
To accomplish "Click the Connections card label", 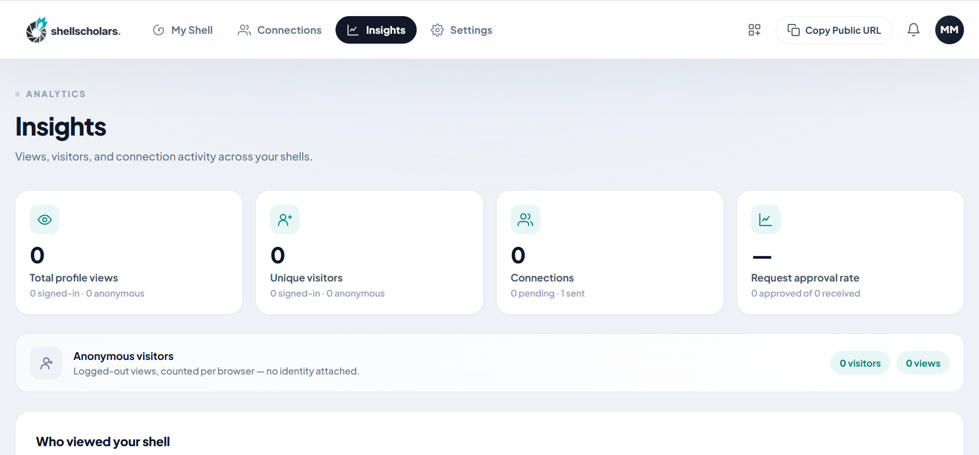I will coord(542,278).
